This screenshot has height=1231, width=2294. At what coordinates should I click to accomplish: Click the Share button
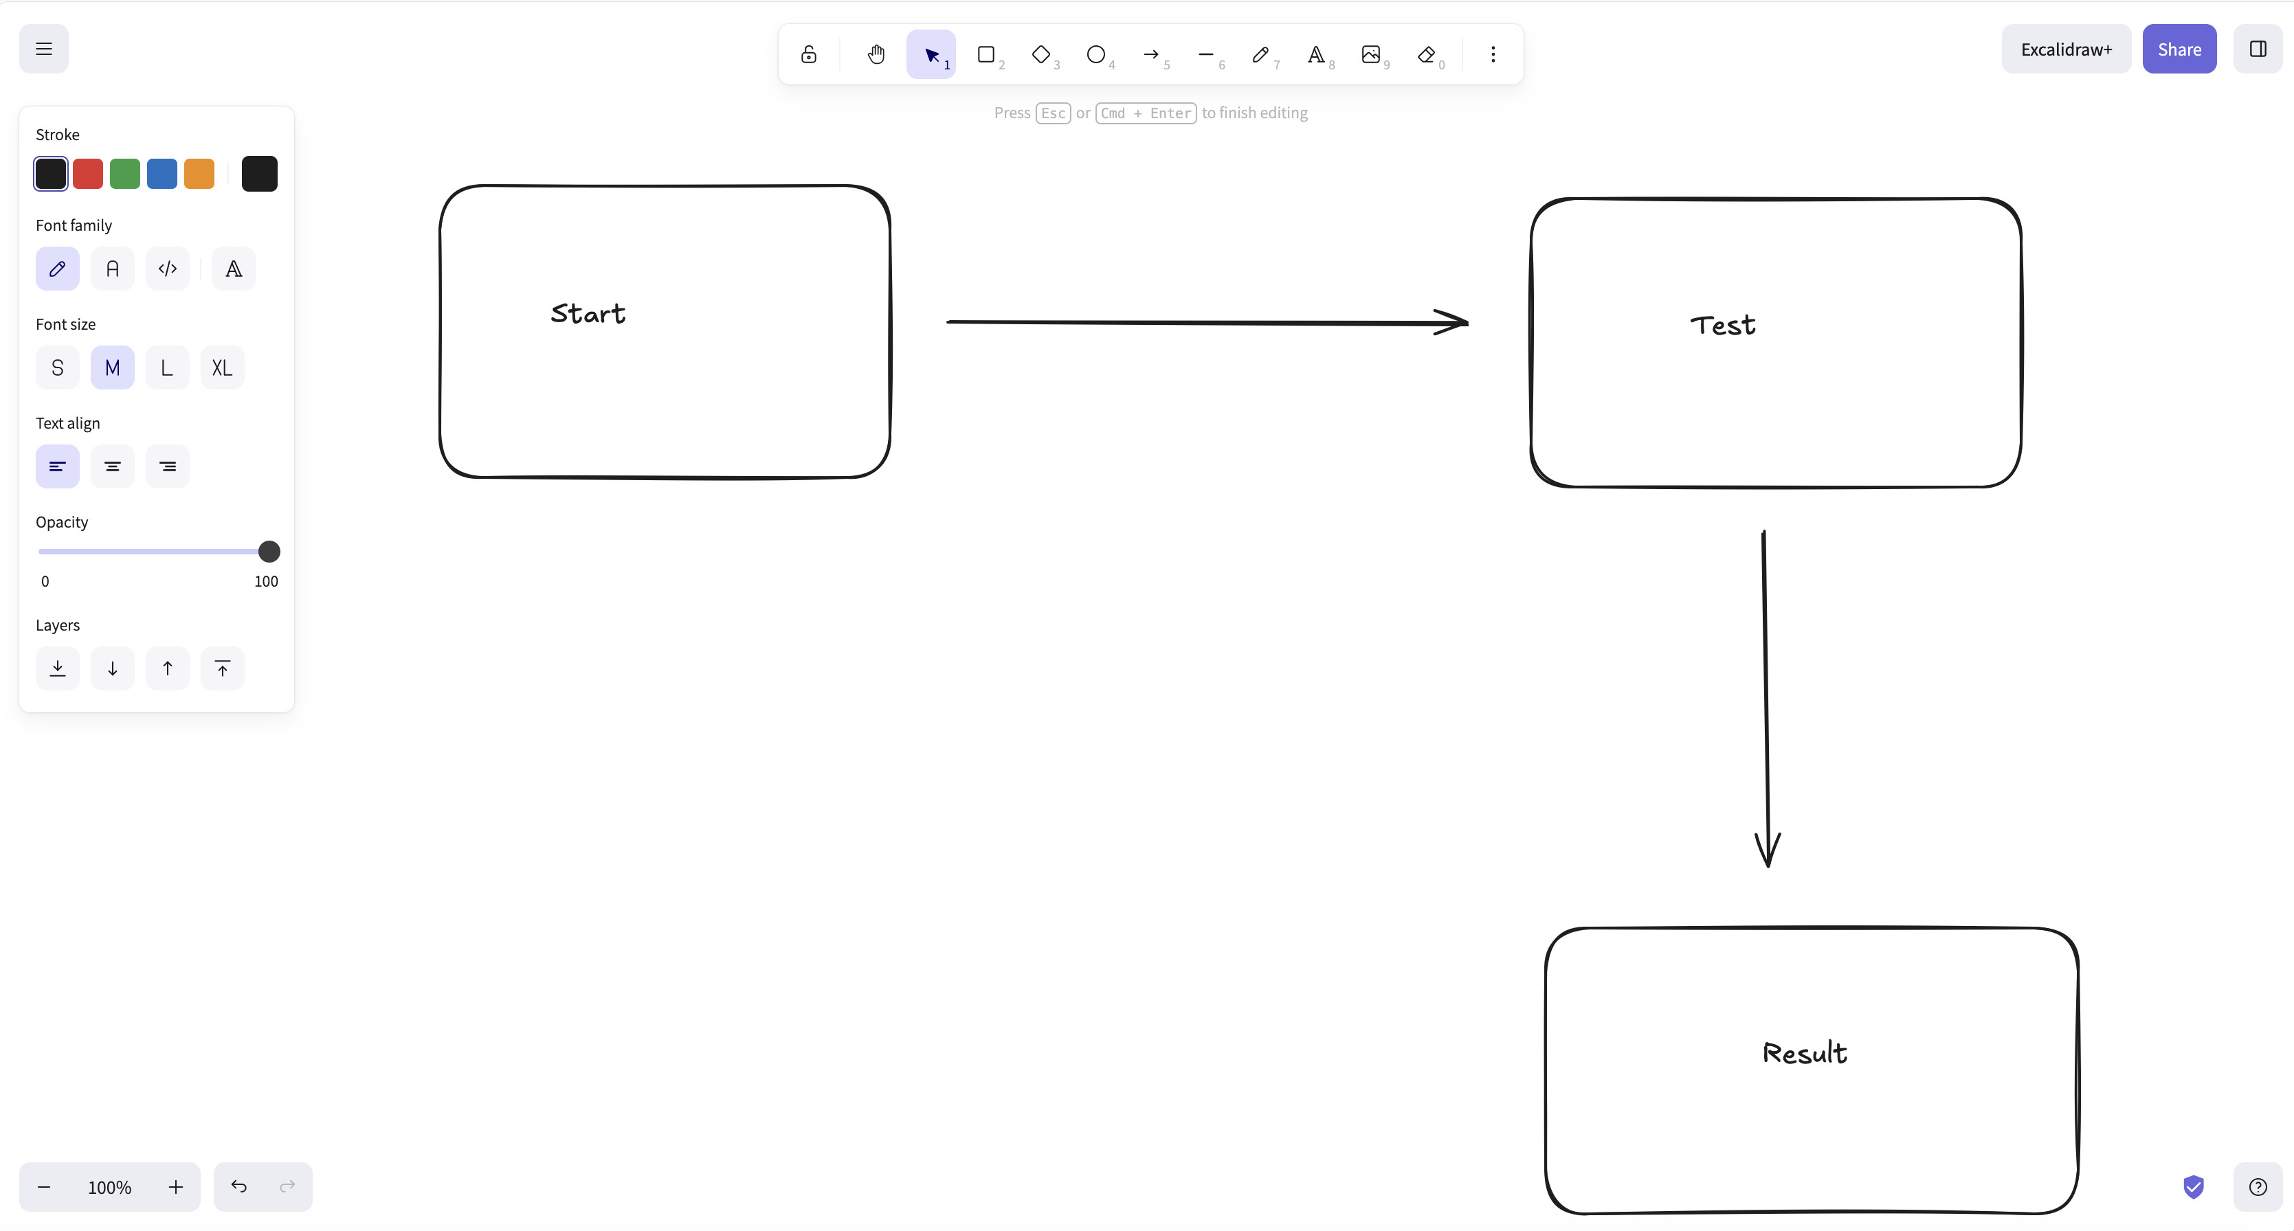[2179, 49]
